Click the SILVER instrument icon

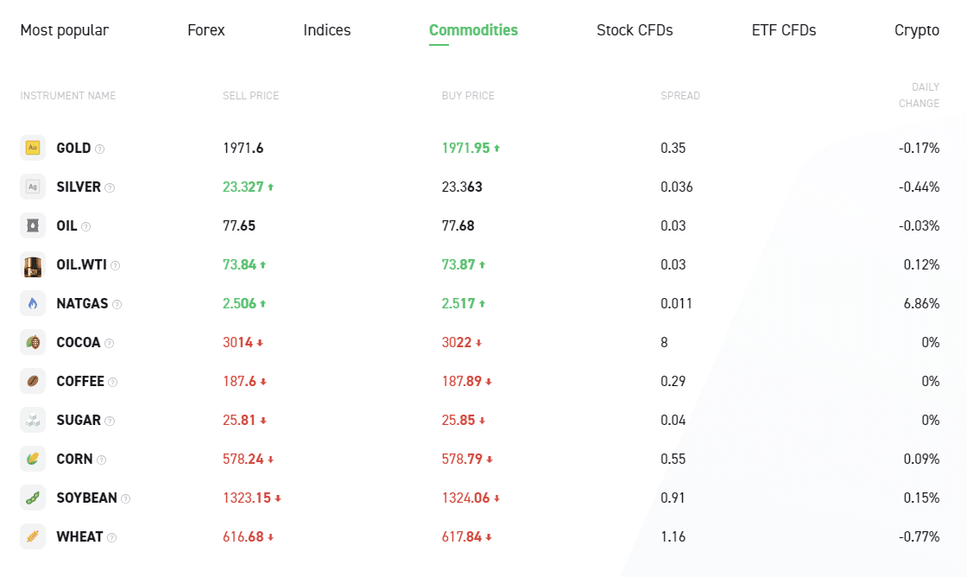pos(33,187)
